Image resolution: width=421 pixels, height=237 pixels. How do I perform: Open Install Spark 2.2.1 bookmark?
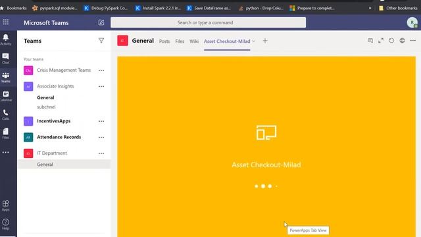click(158, 8)
